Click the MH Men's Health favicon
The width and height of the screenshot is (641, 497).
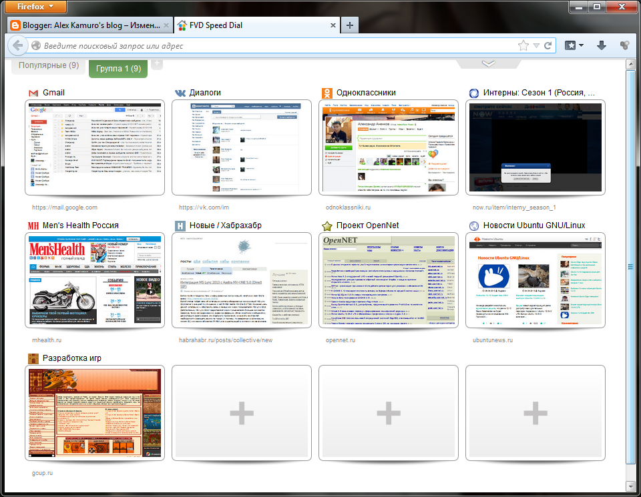tap(33, 226)
